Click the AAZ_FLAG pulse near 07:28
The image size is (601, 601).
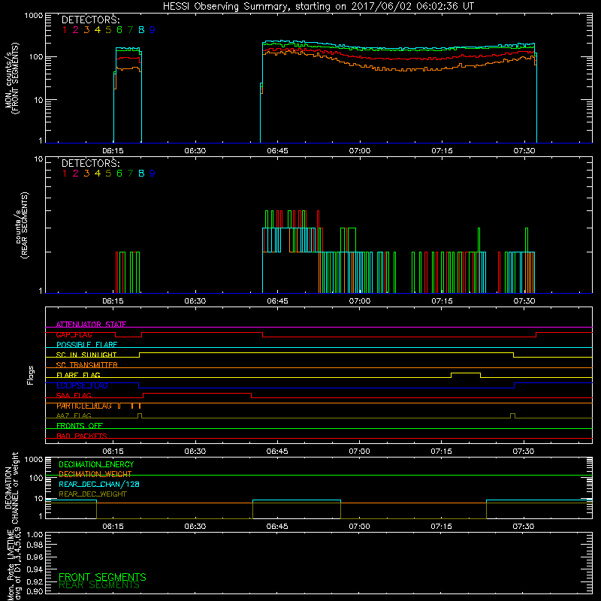click(512, 415)
